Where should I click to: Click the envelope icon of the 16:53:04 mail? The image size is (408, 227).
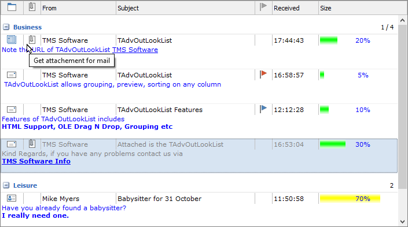pyautogui.click(x=12, y=144)
